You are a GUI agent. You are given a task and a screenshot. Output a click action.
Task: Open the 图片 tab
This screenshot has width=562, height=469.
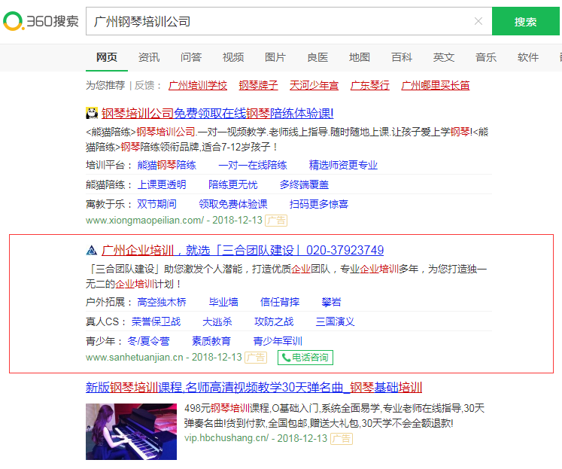tap(275, 57)
